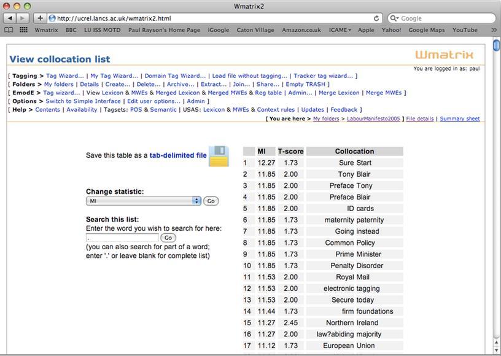501x356 pixels.
Task: Open Top Sites grid icon
Action: 23,29
